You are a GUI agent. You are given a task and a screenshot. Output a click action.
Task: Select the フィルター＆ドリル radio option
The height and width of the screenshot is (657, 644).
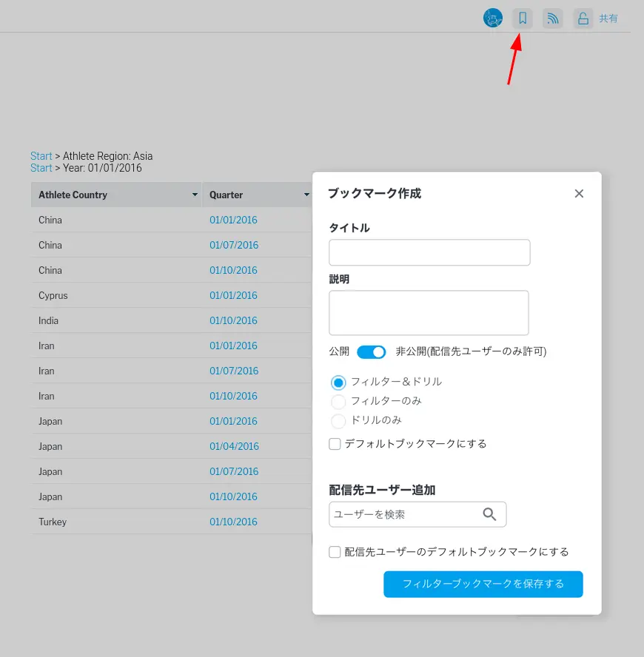[338, 383]
